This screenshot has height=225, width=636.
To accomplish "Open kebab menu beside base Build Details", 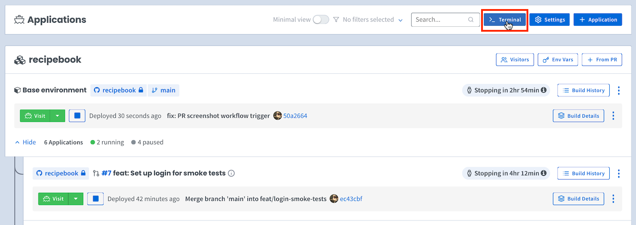I will click(613, 116).
